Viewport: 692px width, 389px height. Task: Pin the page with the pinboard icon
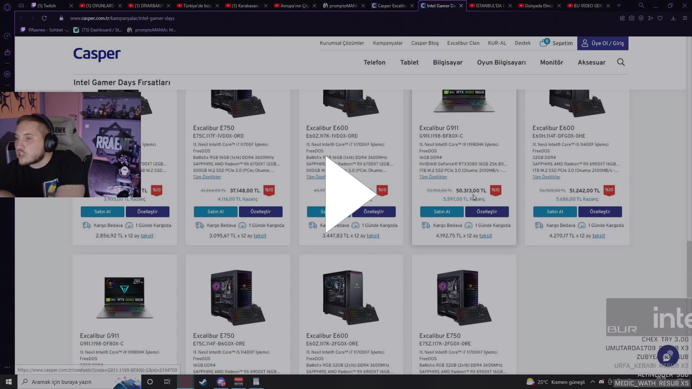[x=622, y=18]
